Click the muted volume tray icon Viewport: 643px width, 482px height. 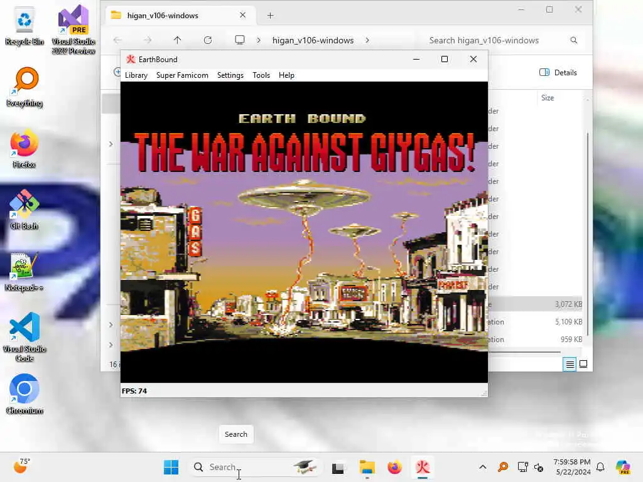[539, 467]
